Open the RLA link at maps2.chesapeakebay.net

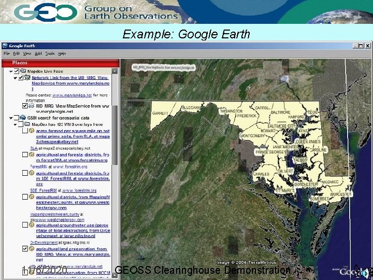[34, 148]
